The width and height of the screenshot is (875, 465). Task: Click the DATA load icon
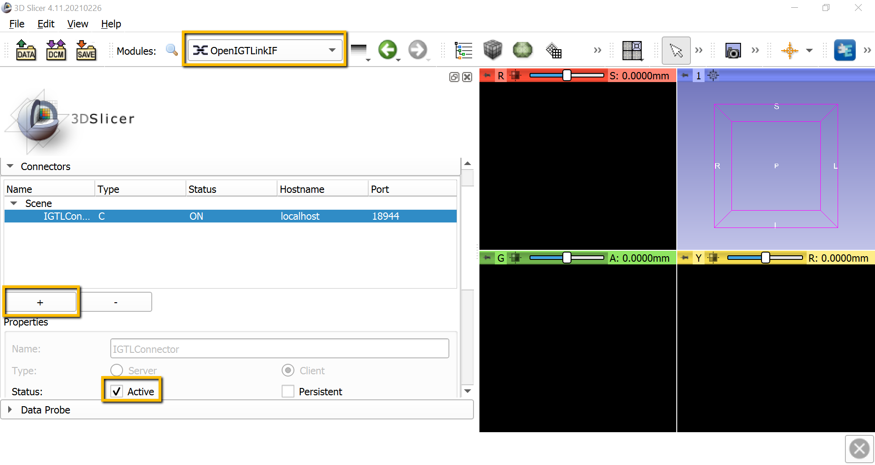[26, 50]
